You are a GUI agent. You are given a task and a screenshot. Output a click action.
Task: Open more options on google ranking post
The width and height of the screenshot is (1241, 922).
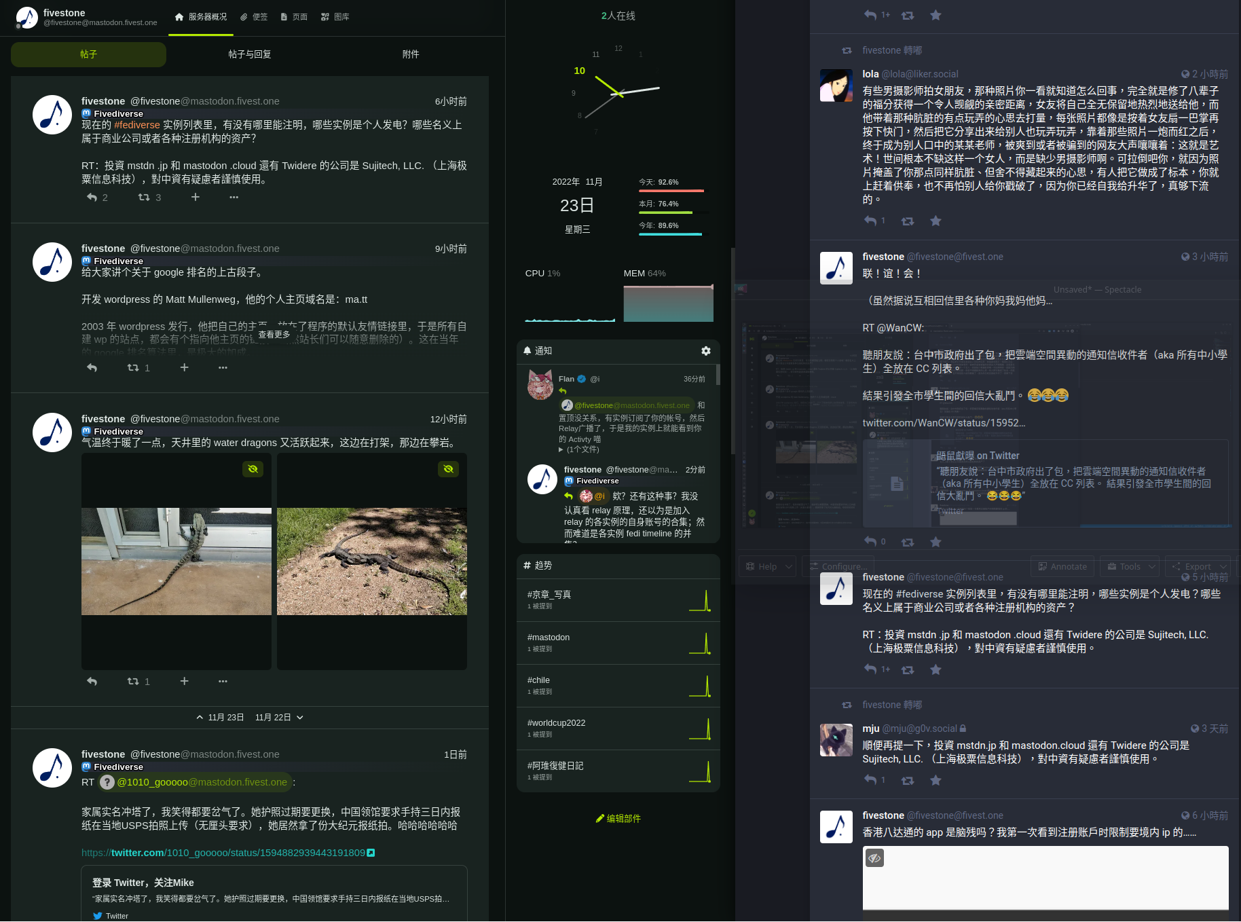223,367
